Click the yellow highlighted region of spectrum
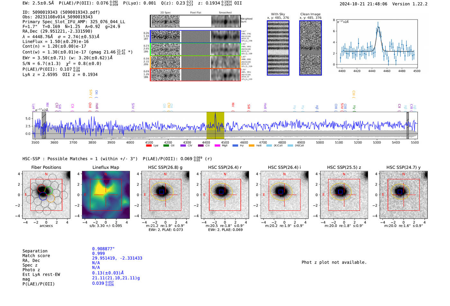 215,125
